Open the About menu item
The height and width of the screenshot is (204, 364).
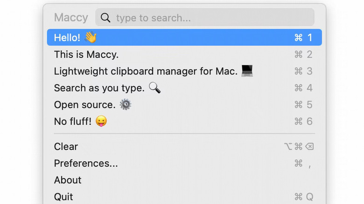tap(68, 180)
